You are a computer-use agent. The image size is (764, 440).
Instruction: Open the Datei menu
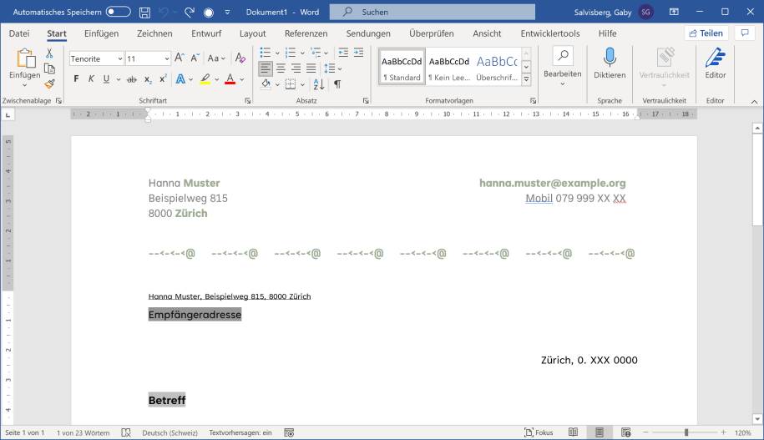[x=19, y=33]
